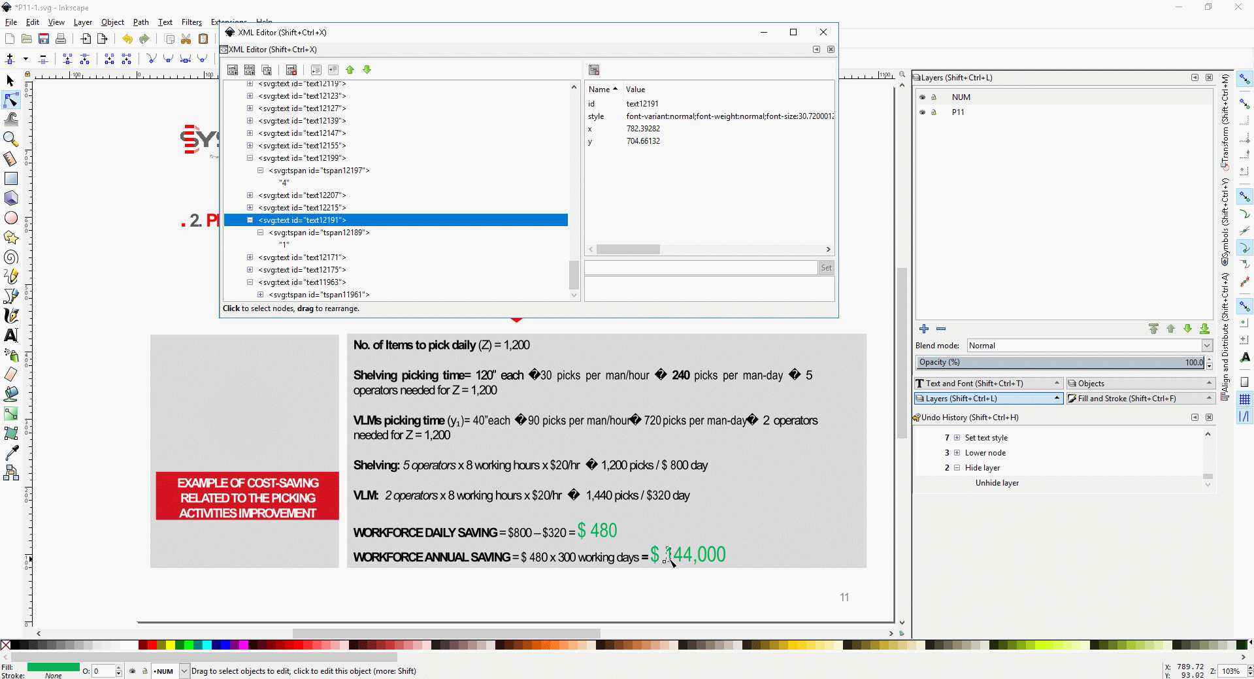Click the Save document toolbar icon
This screenshot has height=679, width=1254.
point(44,39)
